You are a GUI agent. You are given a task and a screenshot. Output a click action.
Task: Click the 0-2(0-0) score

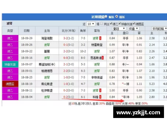point(68,91)
